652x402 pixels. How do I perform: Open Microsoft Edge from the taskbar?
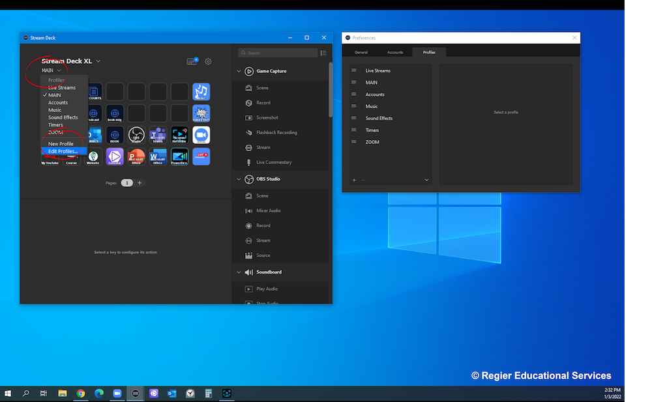(99, 394)
